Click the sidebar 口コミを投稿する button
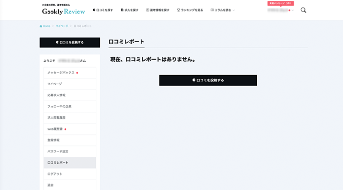 tap(70, 43)
